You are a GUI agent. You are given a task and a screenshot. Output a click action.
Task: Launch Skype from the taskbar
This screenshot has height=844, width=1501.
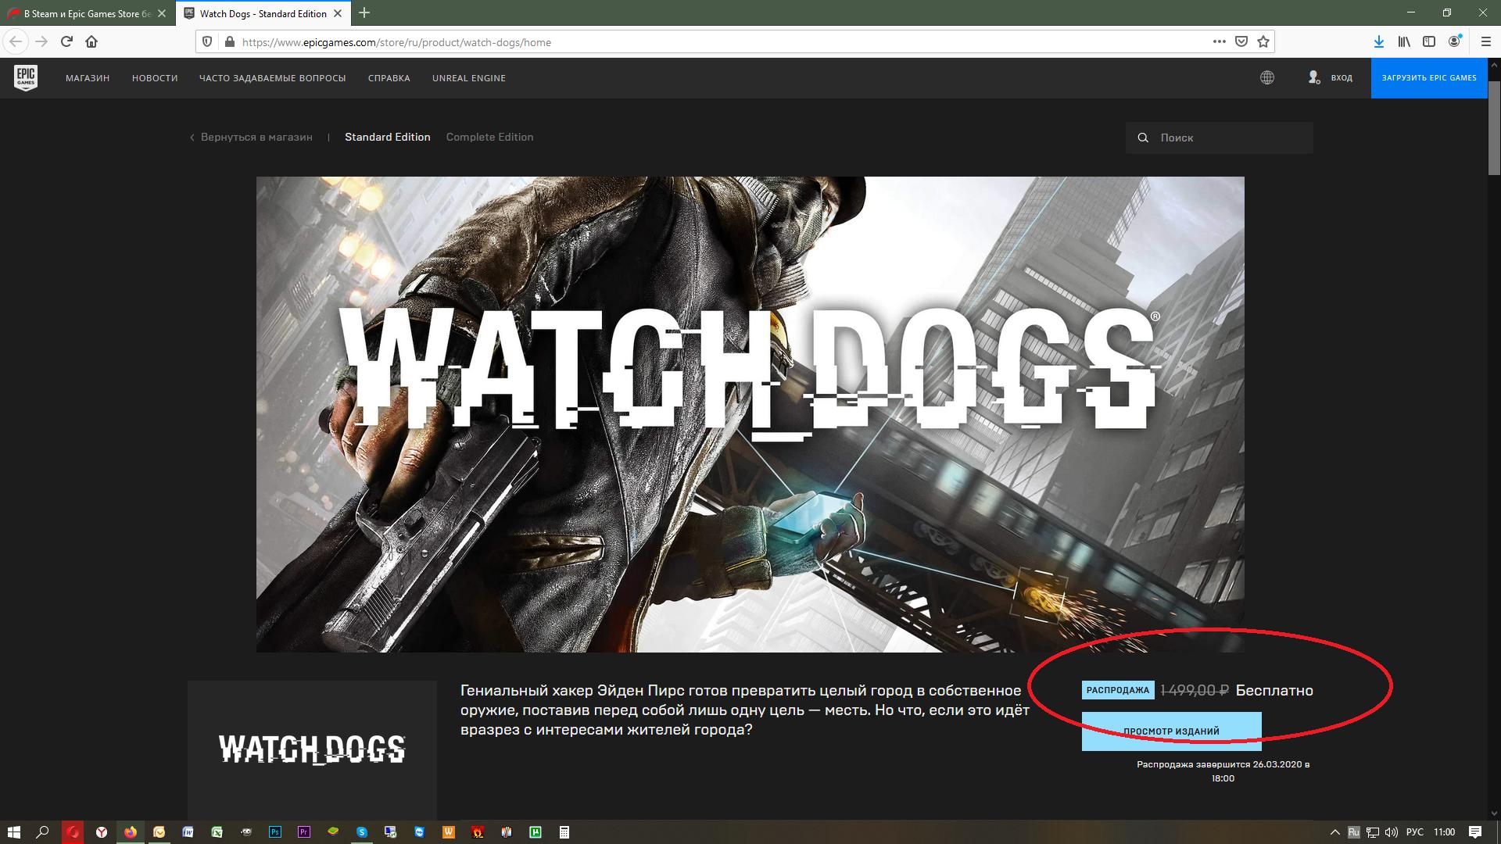tap(362, 832)
